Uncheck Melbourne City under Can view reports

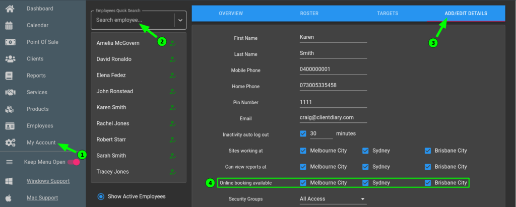pos(303,167)
